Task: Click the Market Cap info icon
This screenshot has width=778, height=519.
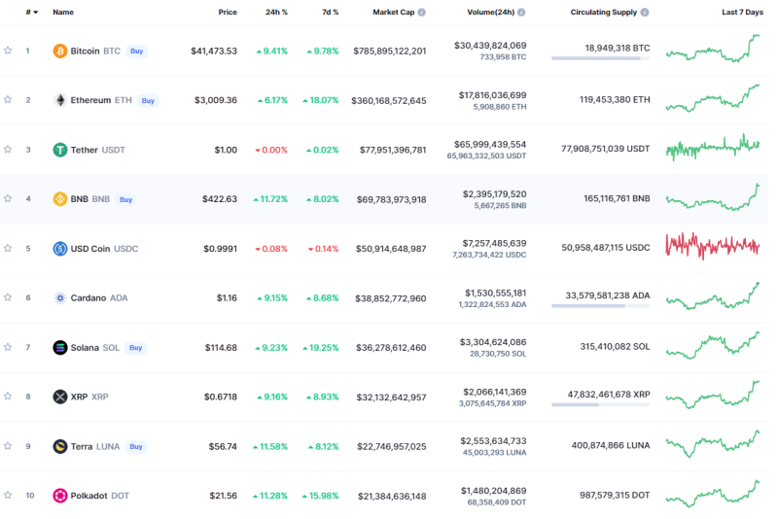Action: click(424, 13)
